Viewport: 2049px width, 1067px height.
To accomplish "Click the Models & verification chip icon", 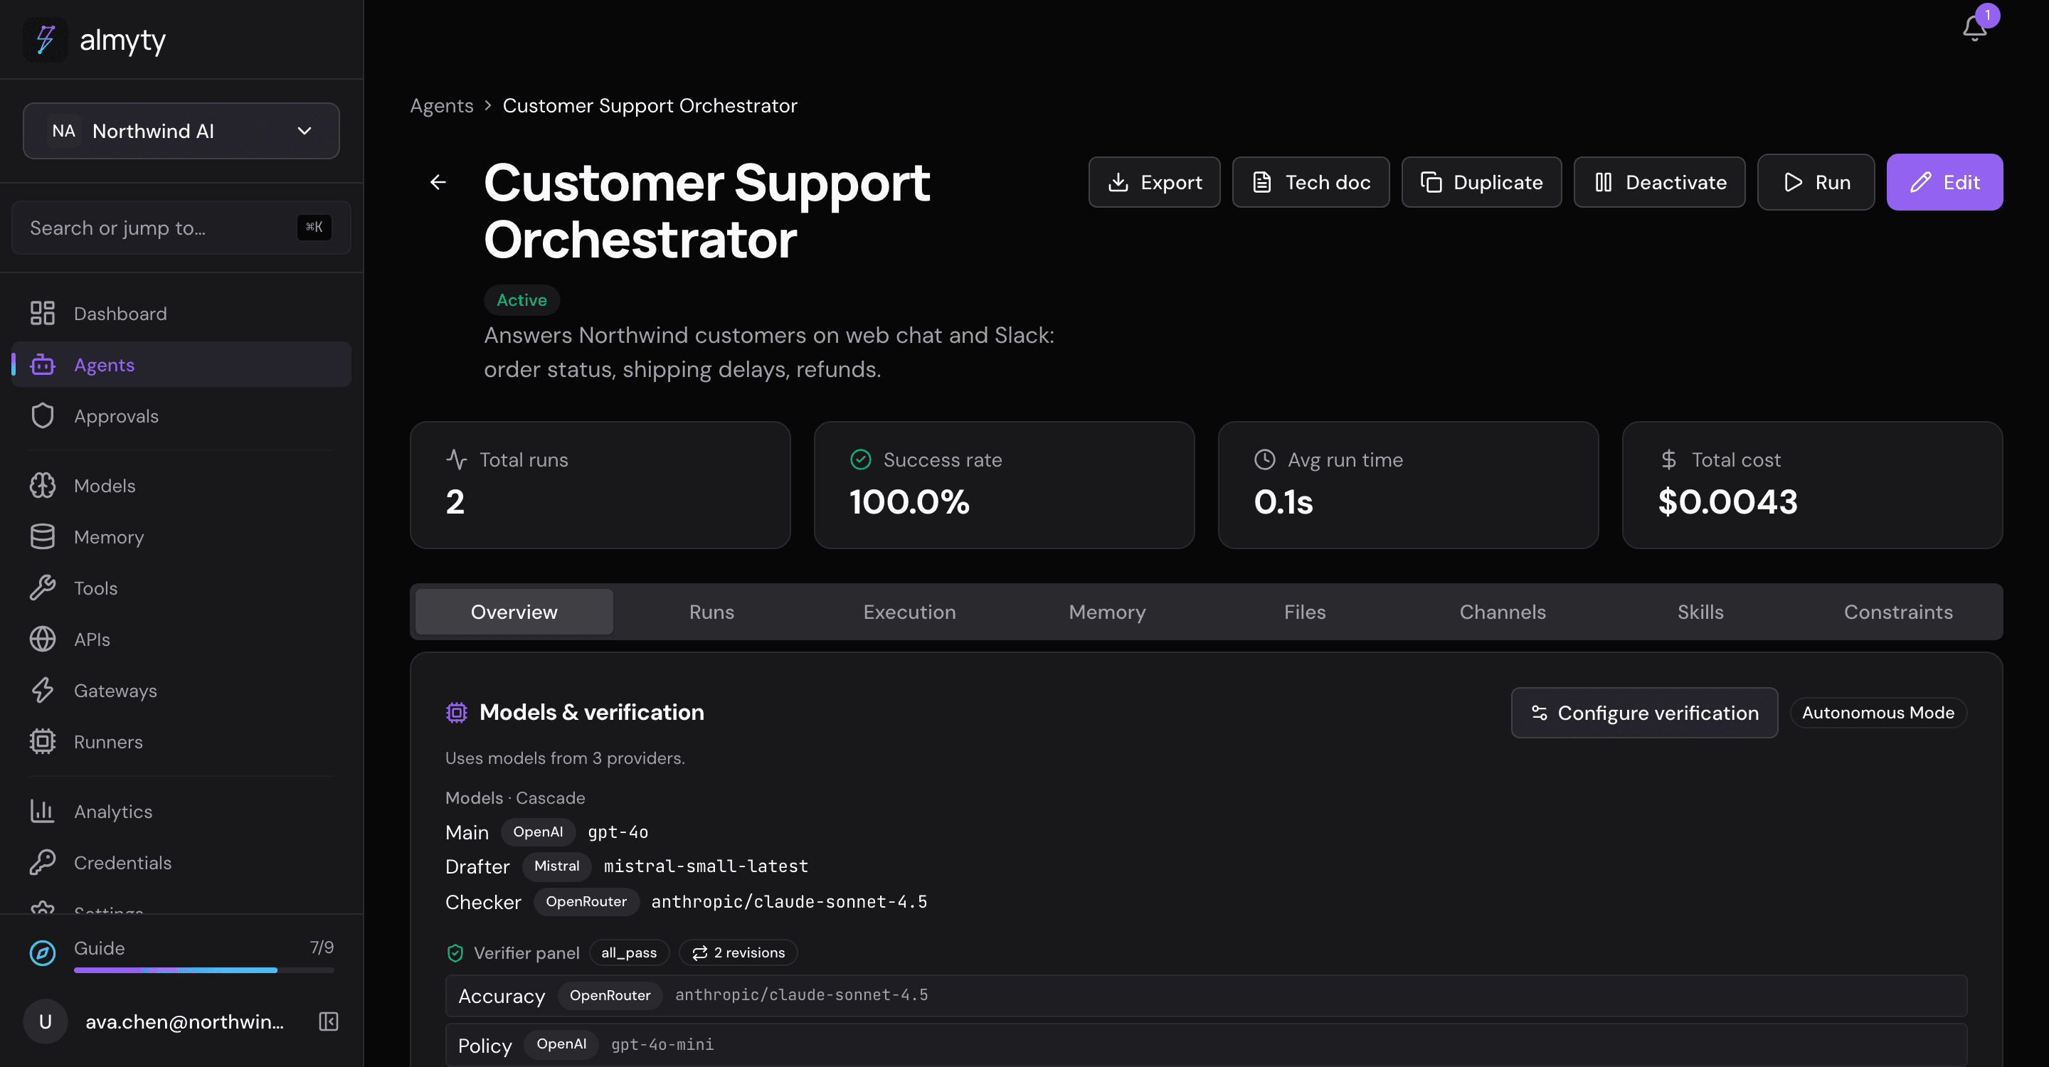I will pos(457,712).
